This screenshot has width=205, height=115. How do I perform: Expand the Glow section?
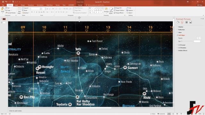[180, 33]
